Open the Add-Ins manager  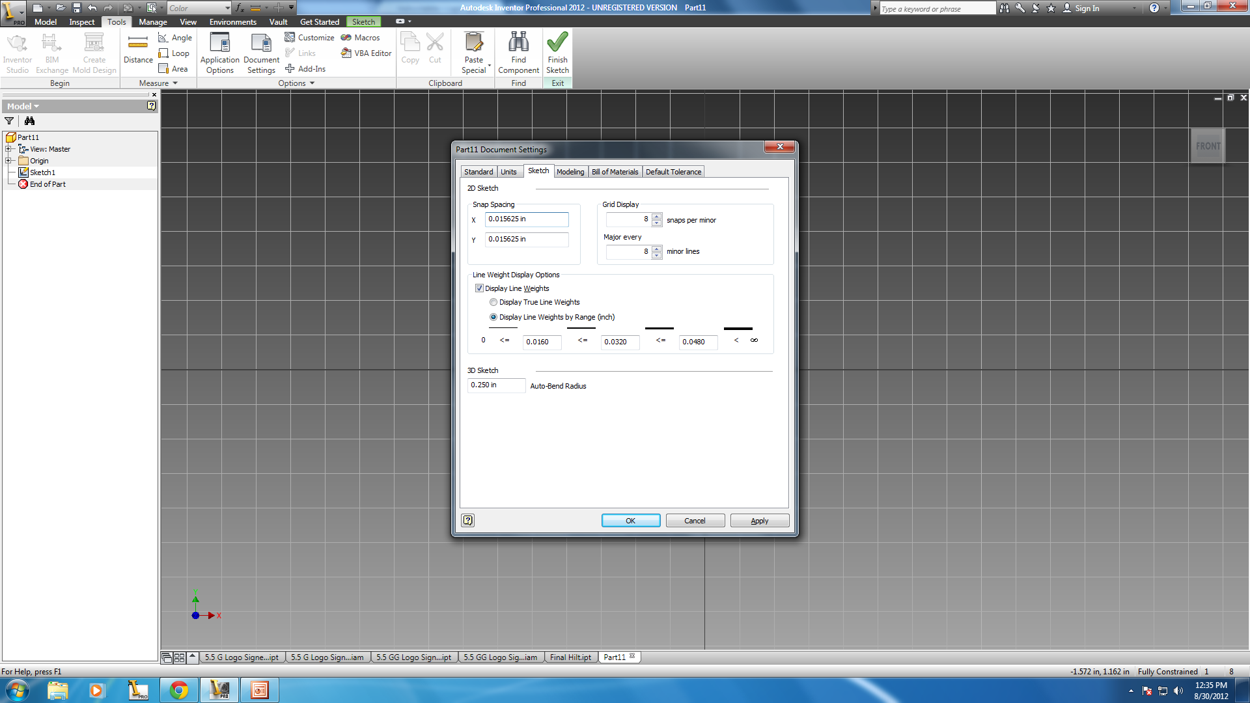point(305,69)
